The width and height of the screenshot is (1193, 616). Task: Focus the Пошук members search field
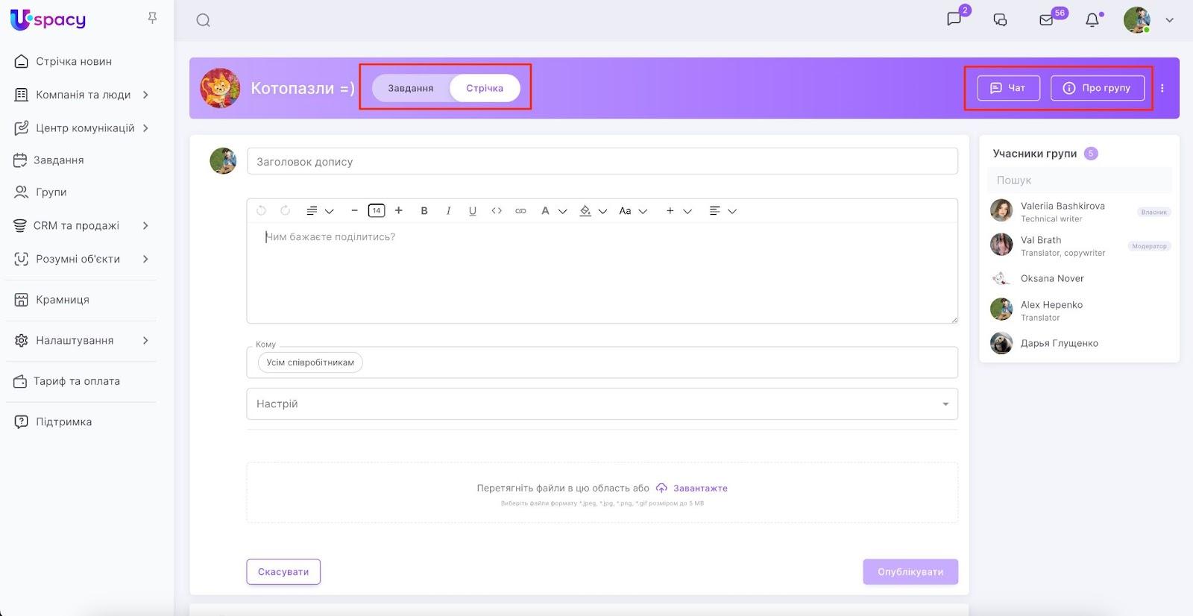pyautogui.click(x=1080, y=180)
